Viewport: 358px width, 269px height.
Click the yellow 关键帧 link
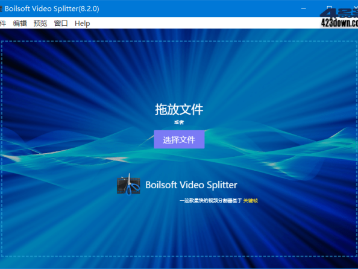tap(251, 200)
